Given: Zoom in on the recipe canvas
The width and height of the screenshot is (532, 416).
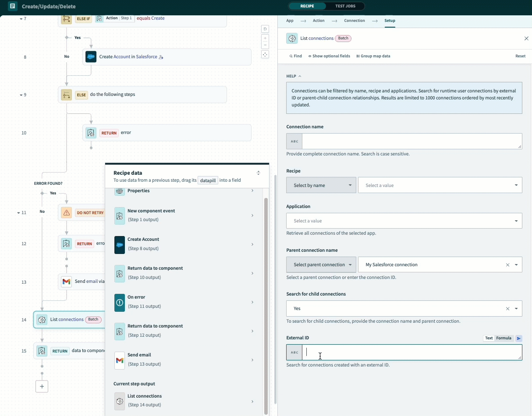Looking at the screenshot, I should (265, 38).
